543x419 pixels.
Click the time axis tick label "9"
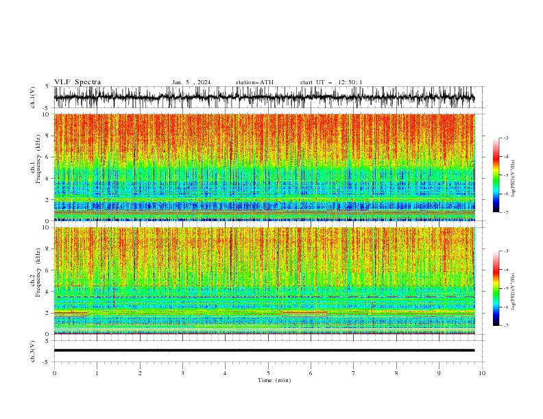(439, 373)
